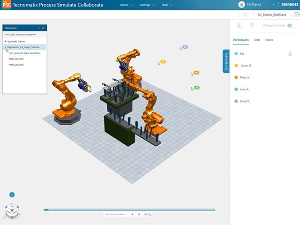300x225 pixels.
Task: Click the user avatar icon next to Hi, David
Action: click(241, 5)
